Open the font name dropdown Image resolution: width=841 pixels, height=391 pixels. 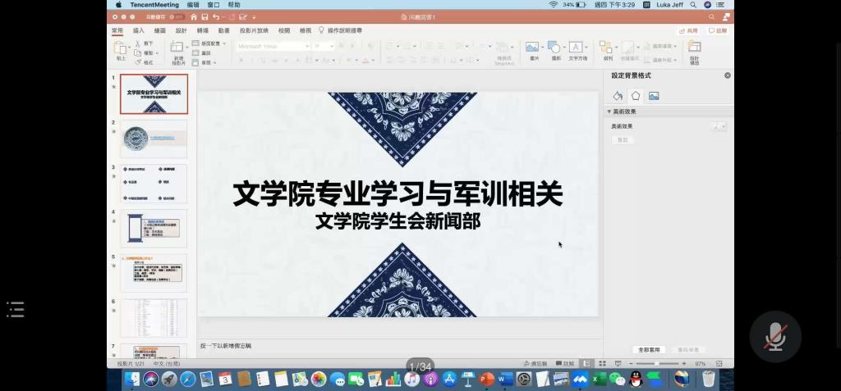[273, 47]
